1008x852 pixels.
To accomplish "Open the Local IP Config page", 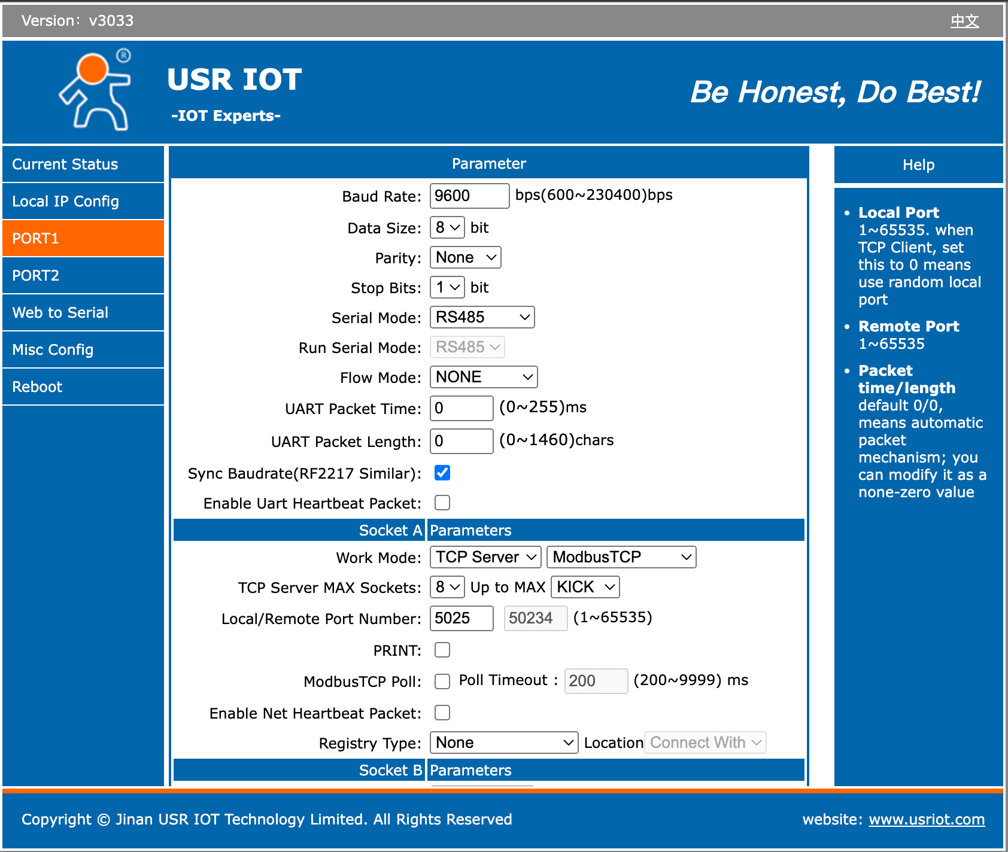I will point(65,201).
